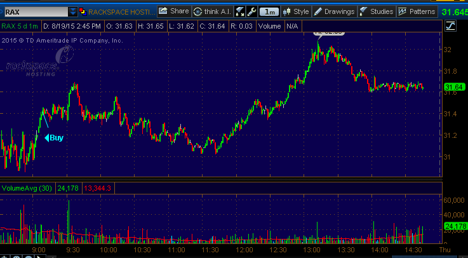This screenshot has height=258, width=468.
Task: Click the Thu day label on time axis
Action: click(446, 250)
